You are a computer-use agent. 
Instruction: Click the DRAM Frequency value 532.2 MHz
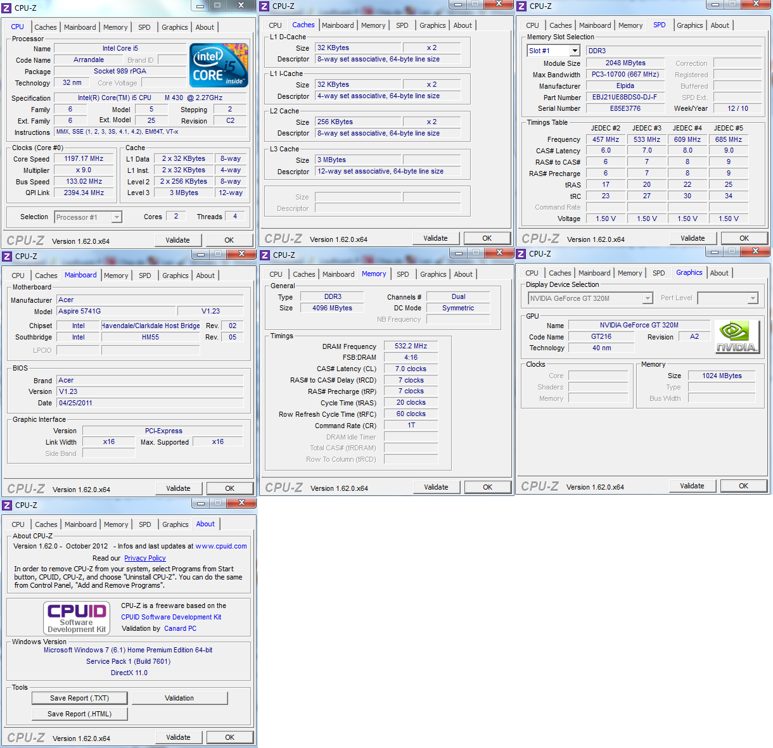[x=411, y=346]
